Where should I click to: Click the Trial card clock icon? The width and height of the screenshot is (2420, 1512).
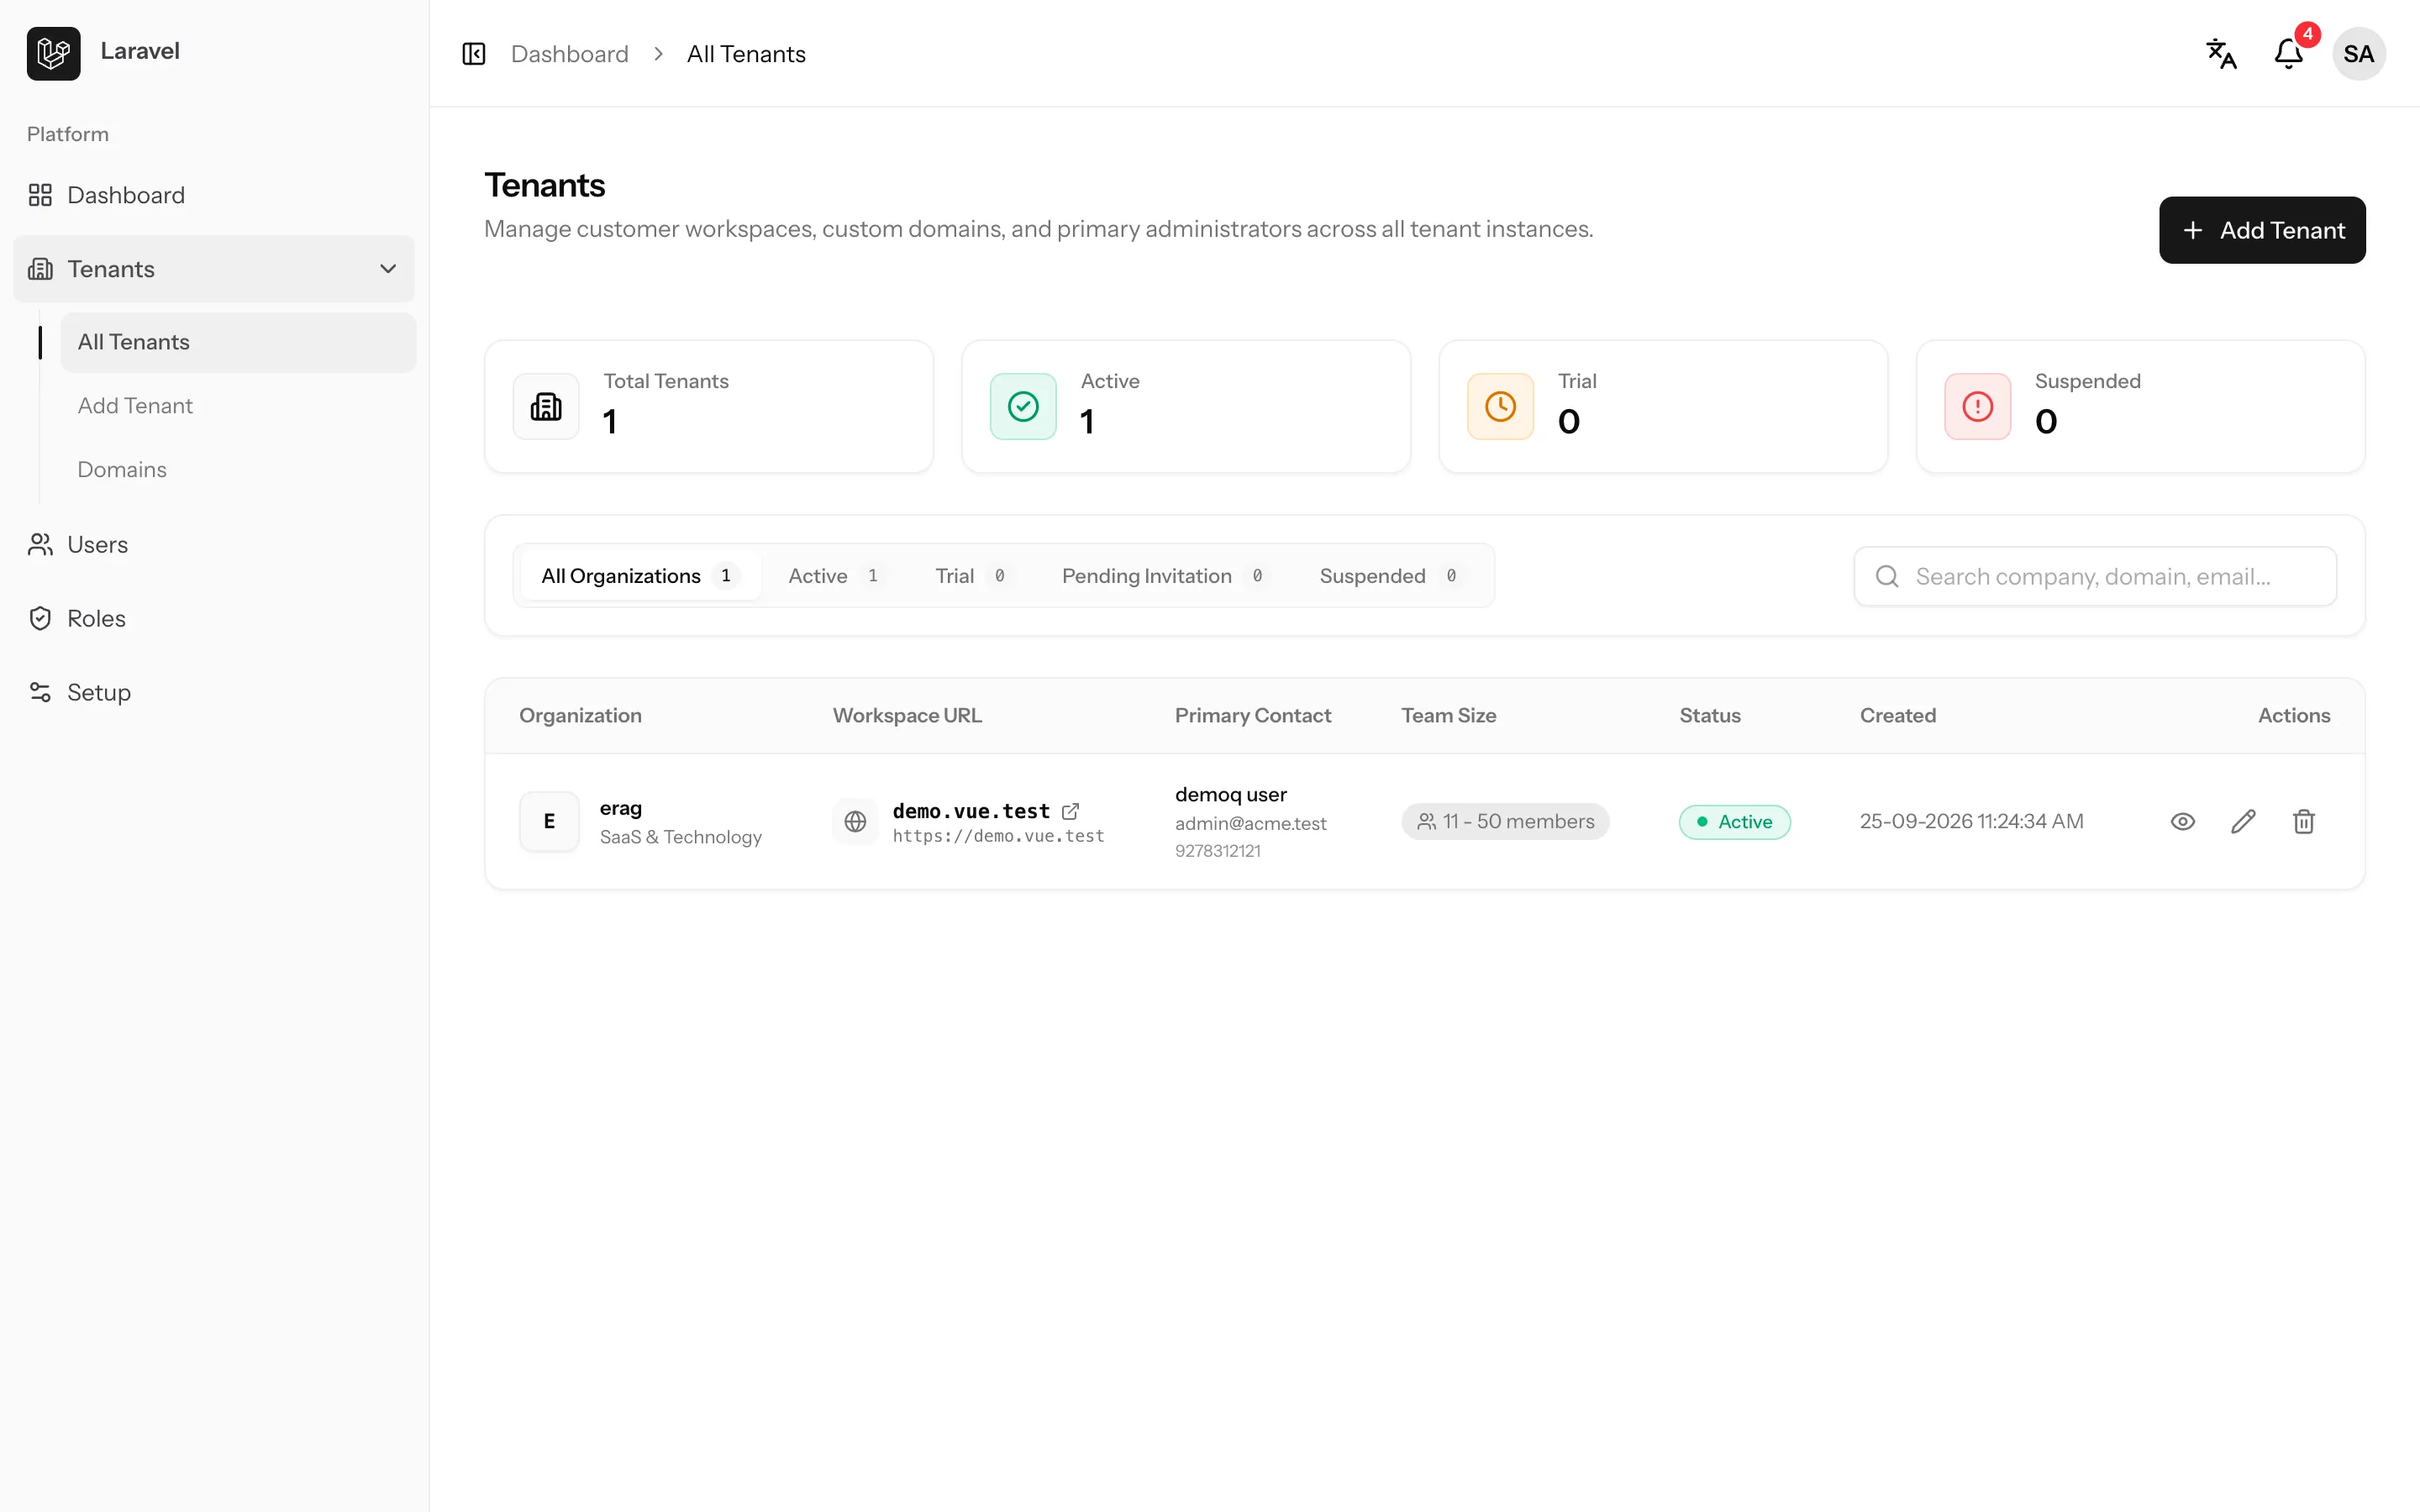[x=1500, y=407]
